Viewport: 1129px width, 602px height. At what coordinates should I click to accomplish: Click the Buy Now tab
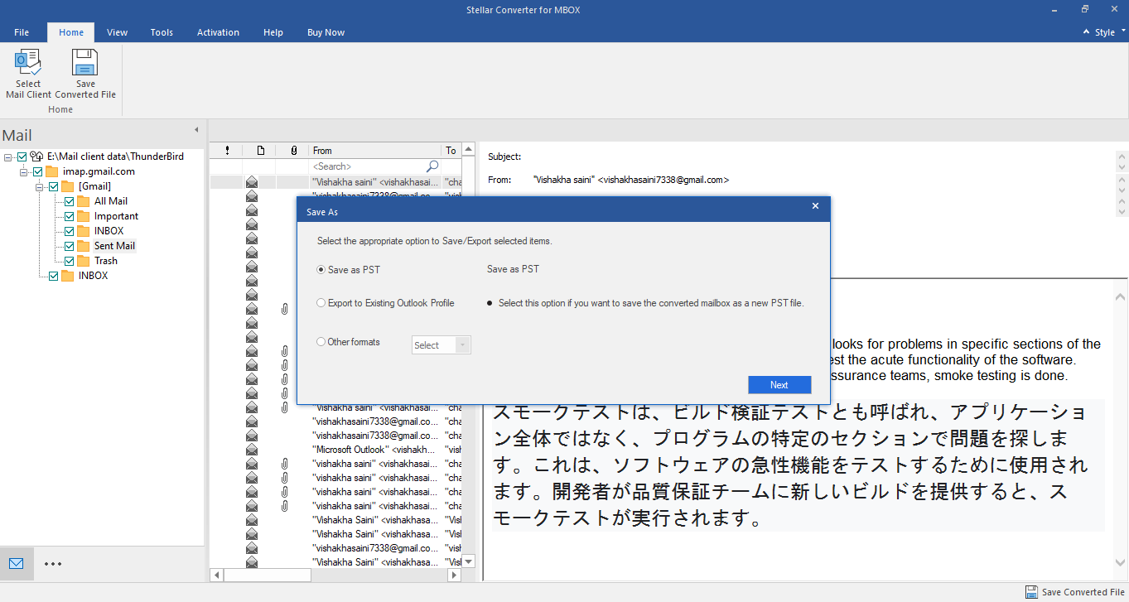point(326,32)
